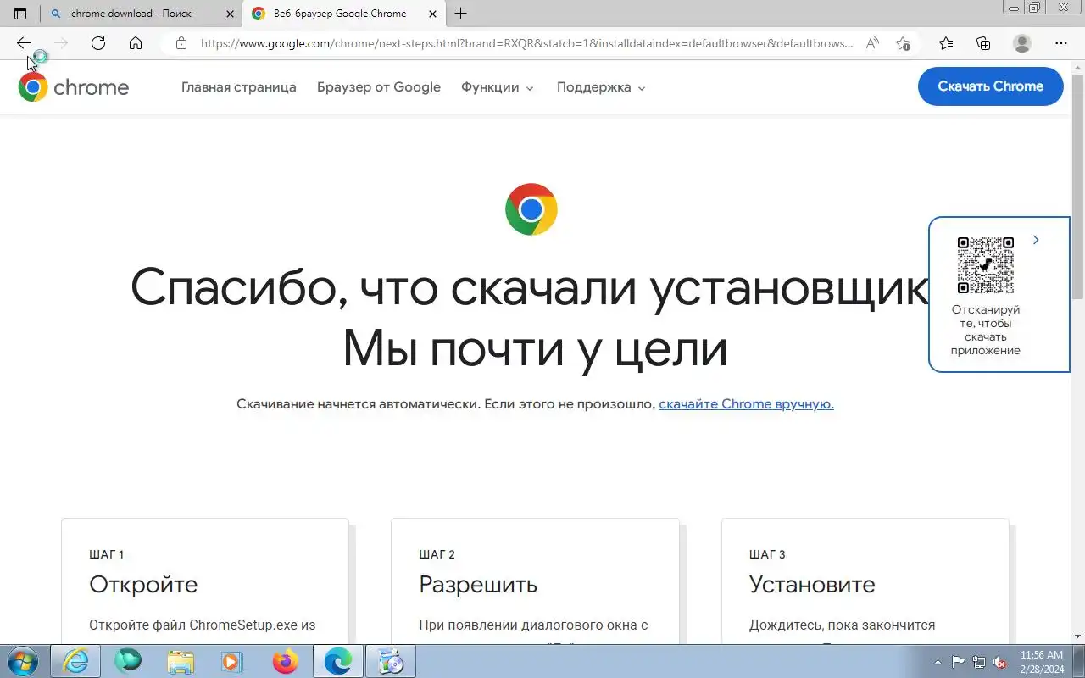
Task: Follow the 'скачайте Chrome вручную' link
Action: tap(746, 404)
